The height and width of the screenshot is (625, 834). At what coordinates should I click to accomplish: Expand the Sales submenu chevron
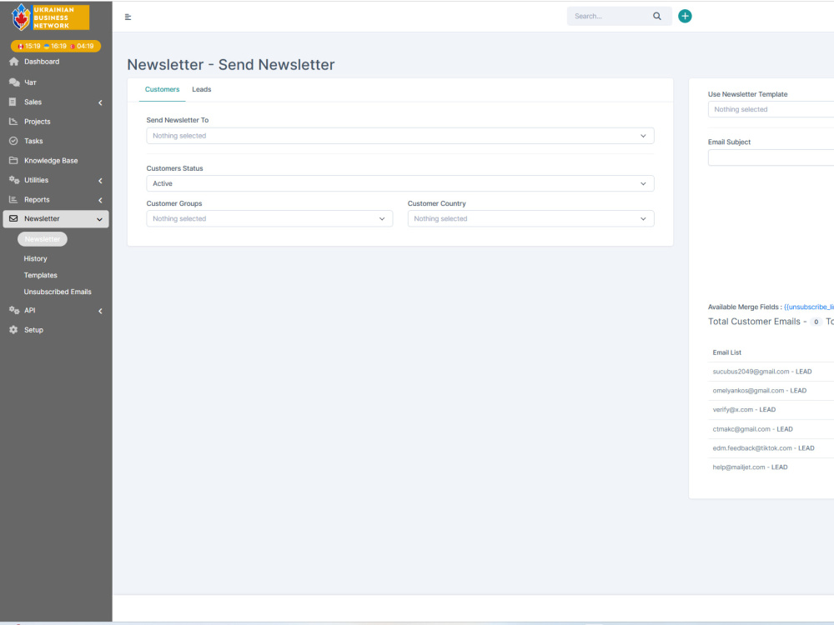pyautogui.click(x=100, y=102)
